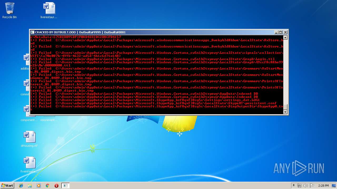Open the Opera browser taskbar icon
The height and width of the screenshot is (189, 337).
[56, 186]
